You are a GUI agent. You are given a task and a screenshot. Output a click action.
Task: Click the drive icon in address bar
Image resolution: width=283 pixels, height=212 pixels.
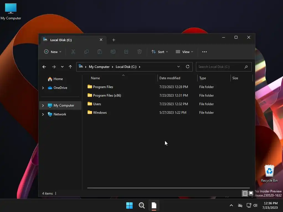pyautogui.click(x=81, y=66)
